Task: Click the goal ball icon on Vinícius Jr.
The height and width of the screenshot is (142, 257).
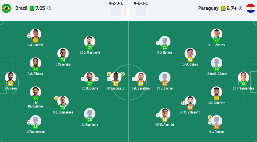Action: tap(122, 74)
